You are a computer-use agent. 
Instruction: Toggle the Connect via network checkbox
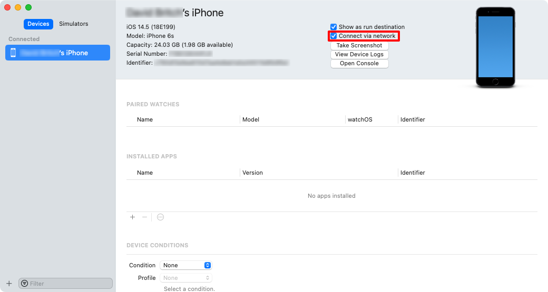tap(334, 36)
